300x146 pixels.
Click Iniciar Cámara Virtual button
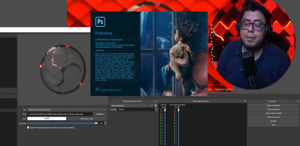pos(274,113)
